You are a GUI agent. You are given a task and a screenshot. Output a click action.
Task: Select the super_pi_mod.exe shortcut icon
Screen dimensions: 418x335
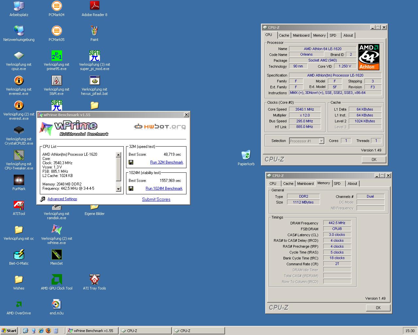click(x=94, y=56)
